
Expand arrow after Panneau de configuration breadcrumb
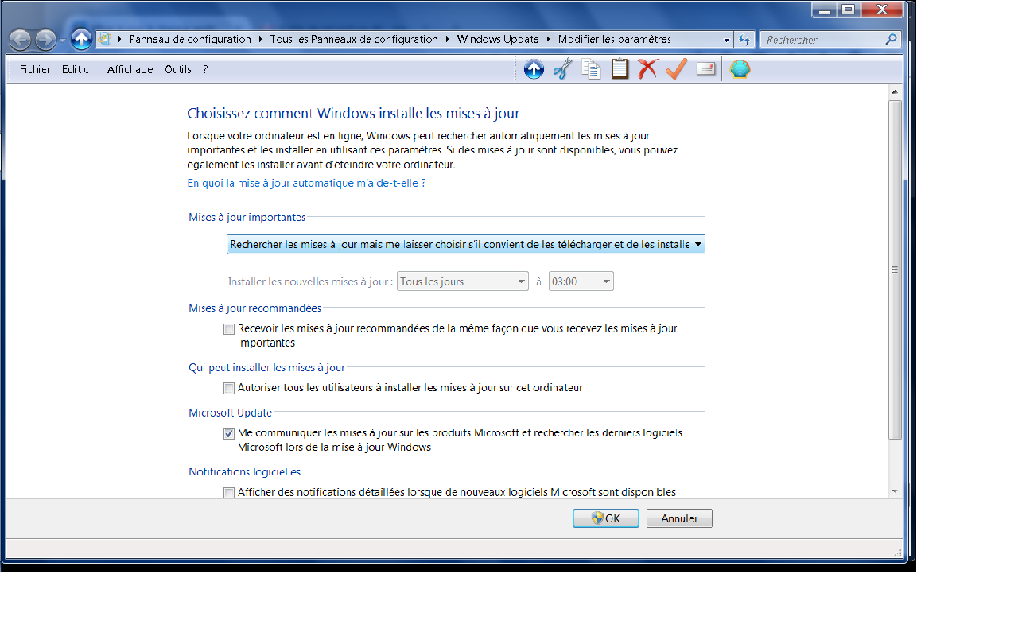pos(260,39)
